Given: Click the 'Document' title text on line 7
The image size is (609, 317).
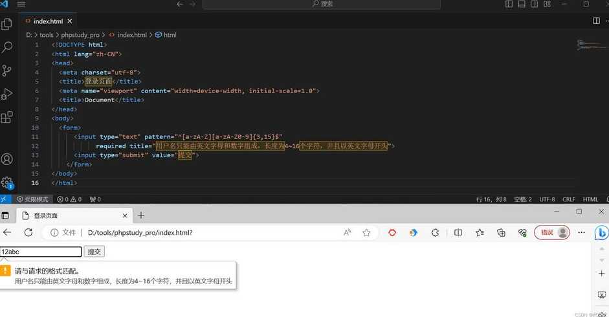Looking at the screenshot, I should pos(100,100).
